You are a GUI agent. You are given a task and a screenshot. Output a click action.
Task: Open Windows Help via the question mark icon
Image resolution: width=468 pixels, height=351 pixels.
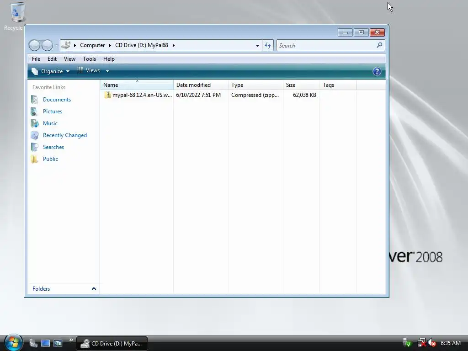click(377, 71)
